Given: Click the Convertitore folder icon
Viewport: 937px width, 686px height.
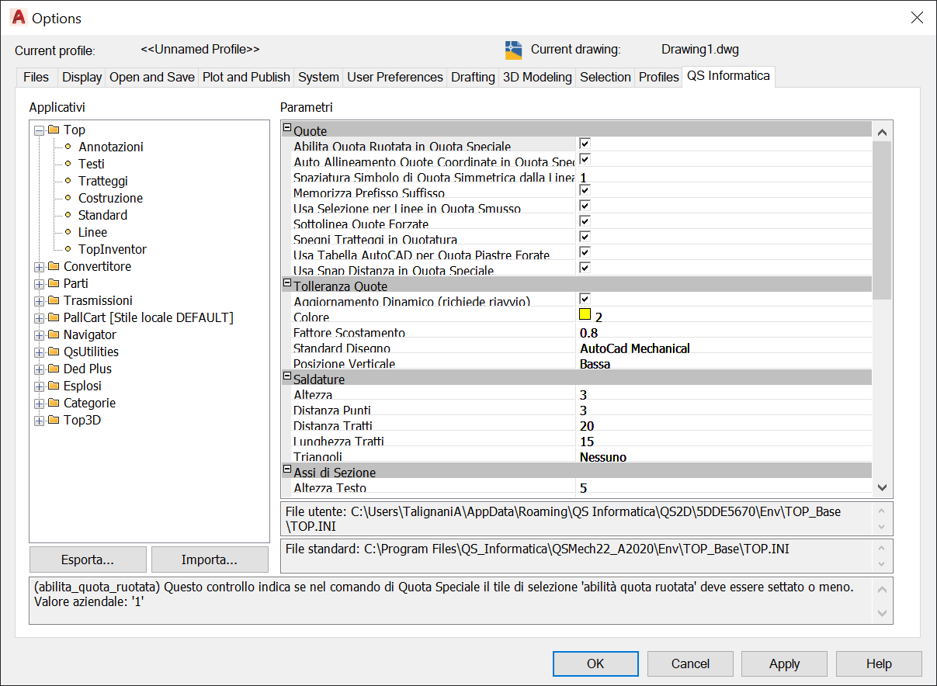Looking at the screenshot, I should pos(54,266).
